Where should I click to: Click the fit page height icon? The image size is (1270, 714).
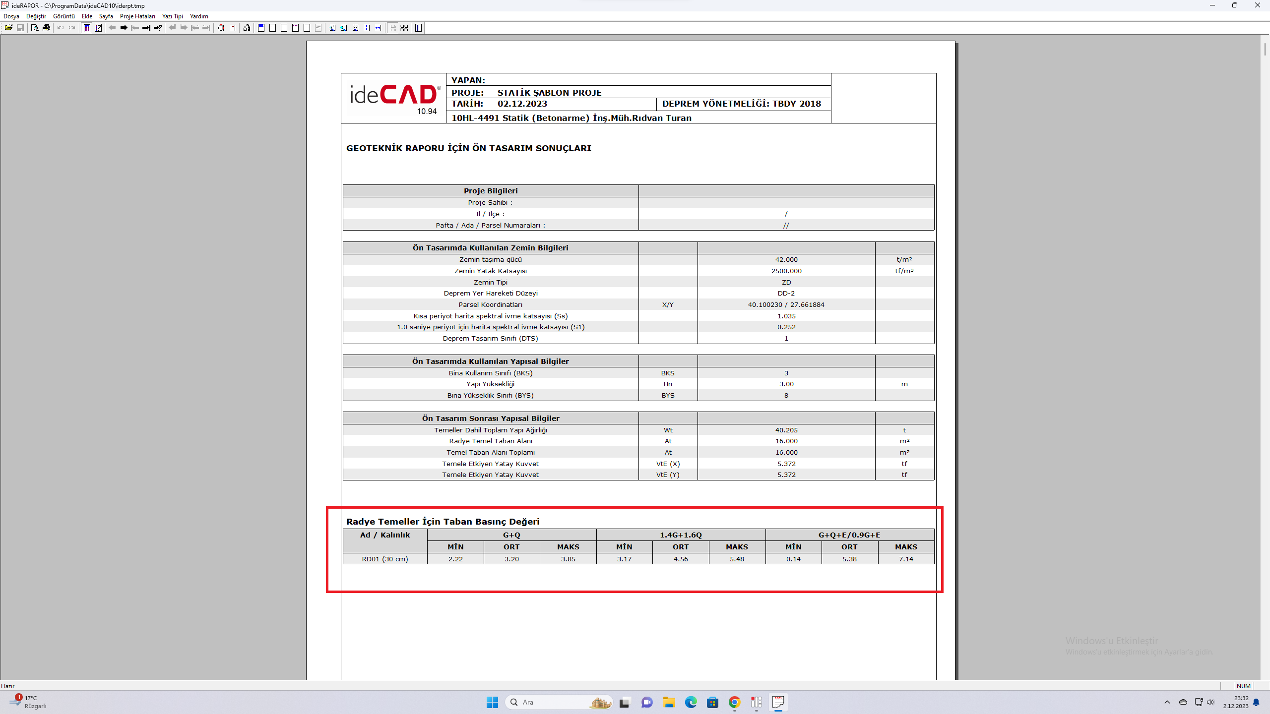pyautogui.click(x=367, y=28)
